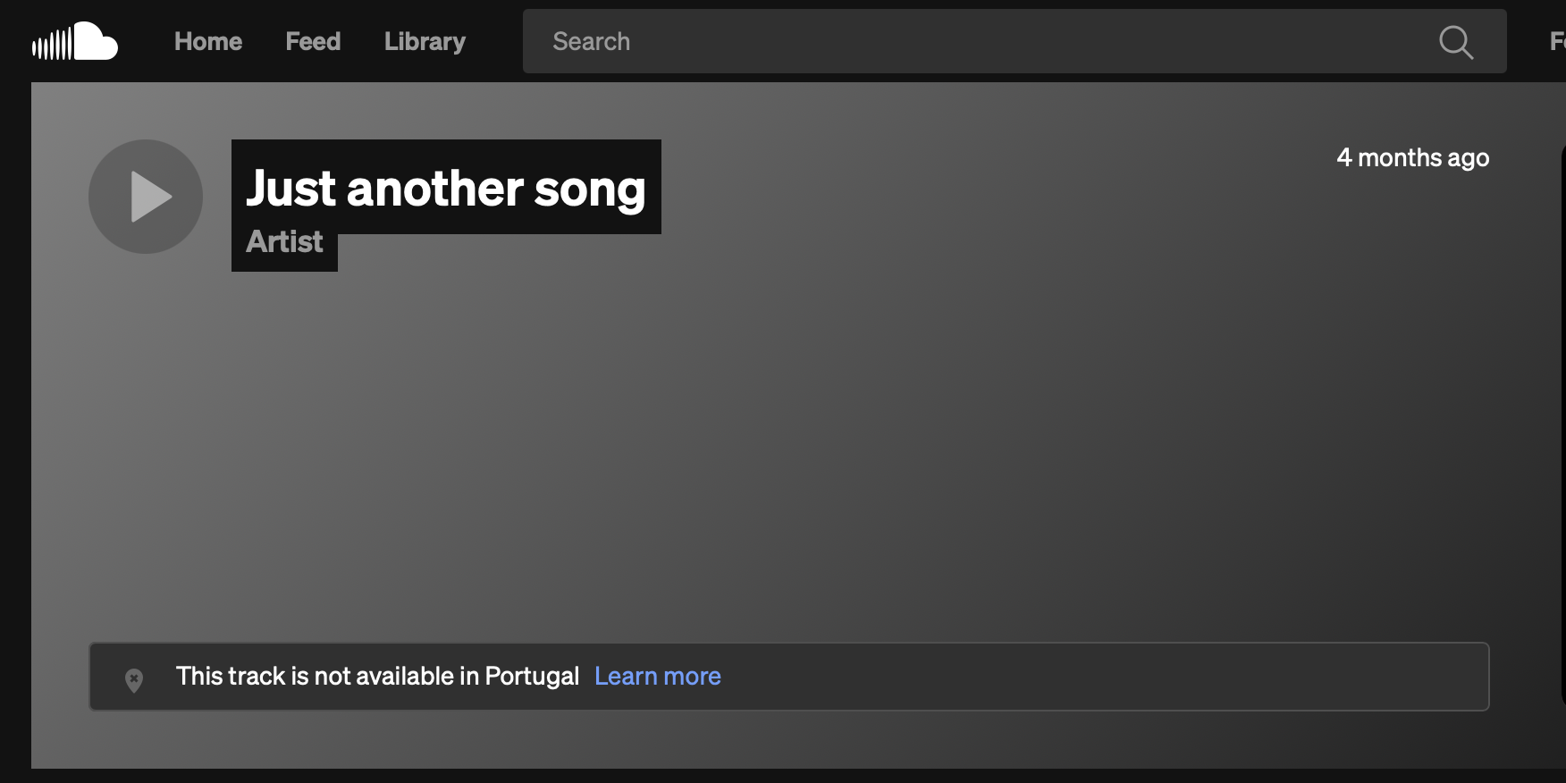This screenshot has height=783, width=1566.
Task: Open the Library section
Action: [425, 42]
